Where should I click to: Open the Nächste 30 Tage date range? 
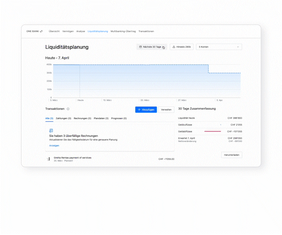coord(152,47)
